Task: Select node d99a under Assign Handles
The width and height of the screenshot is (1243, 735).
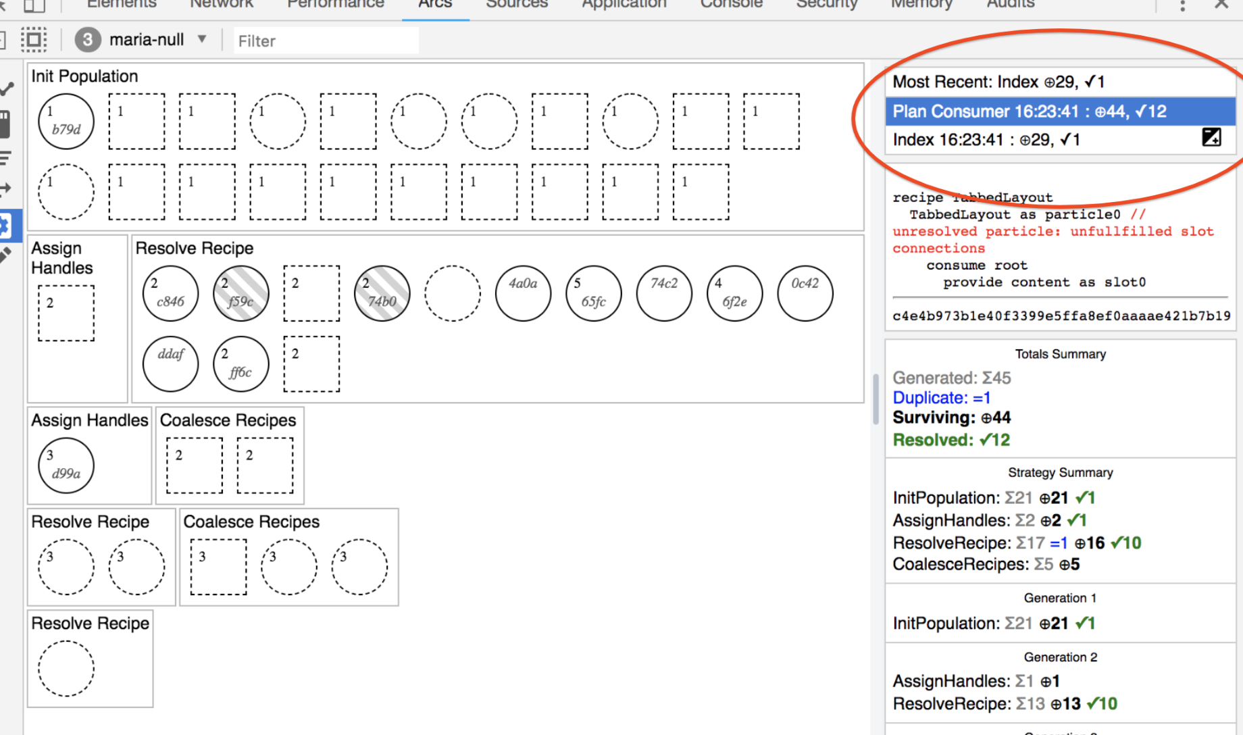Action: click(65, 465)
